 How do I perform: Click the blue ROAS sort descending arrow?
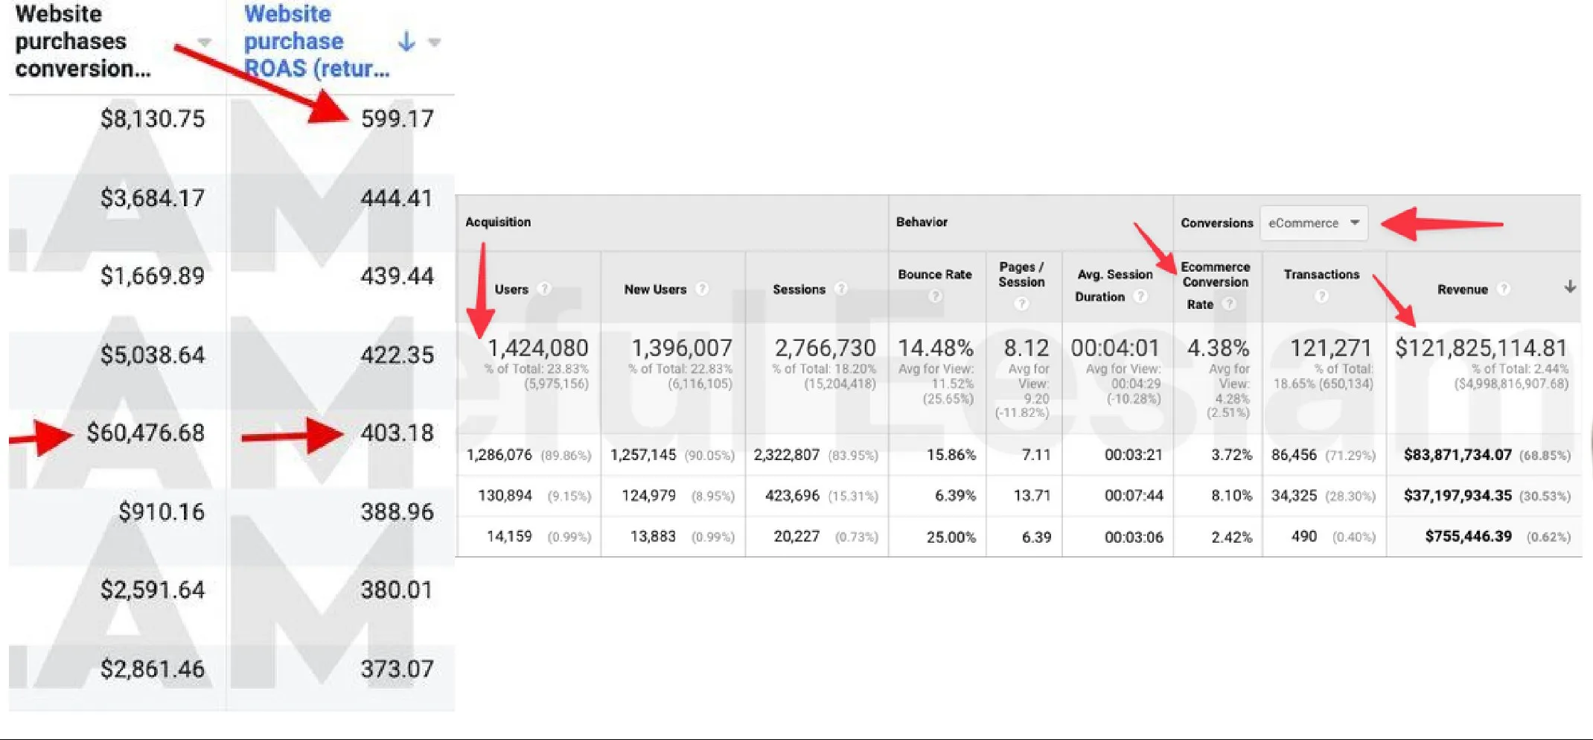point(406,41)
